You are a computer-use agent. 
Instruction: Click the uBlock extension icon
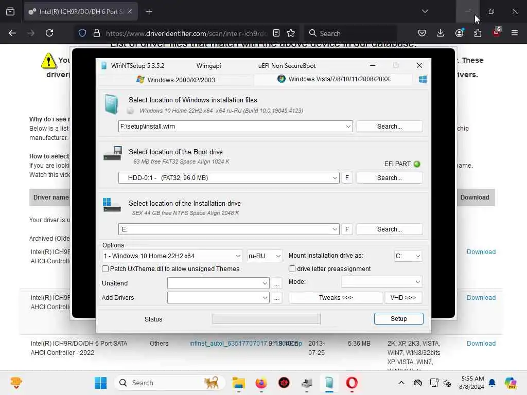point(497,32)
